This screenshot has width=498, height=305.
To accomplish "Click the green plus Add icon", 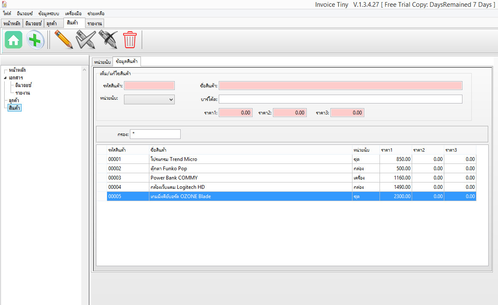I will (35, 40).
